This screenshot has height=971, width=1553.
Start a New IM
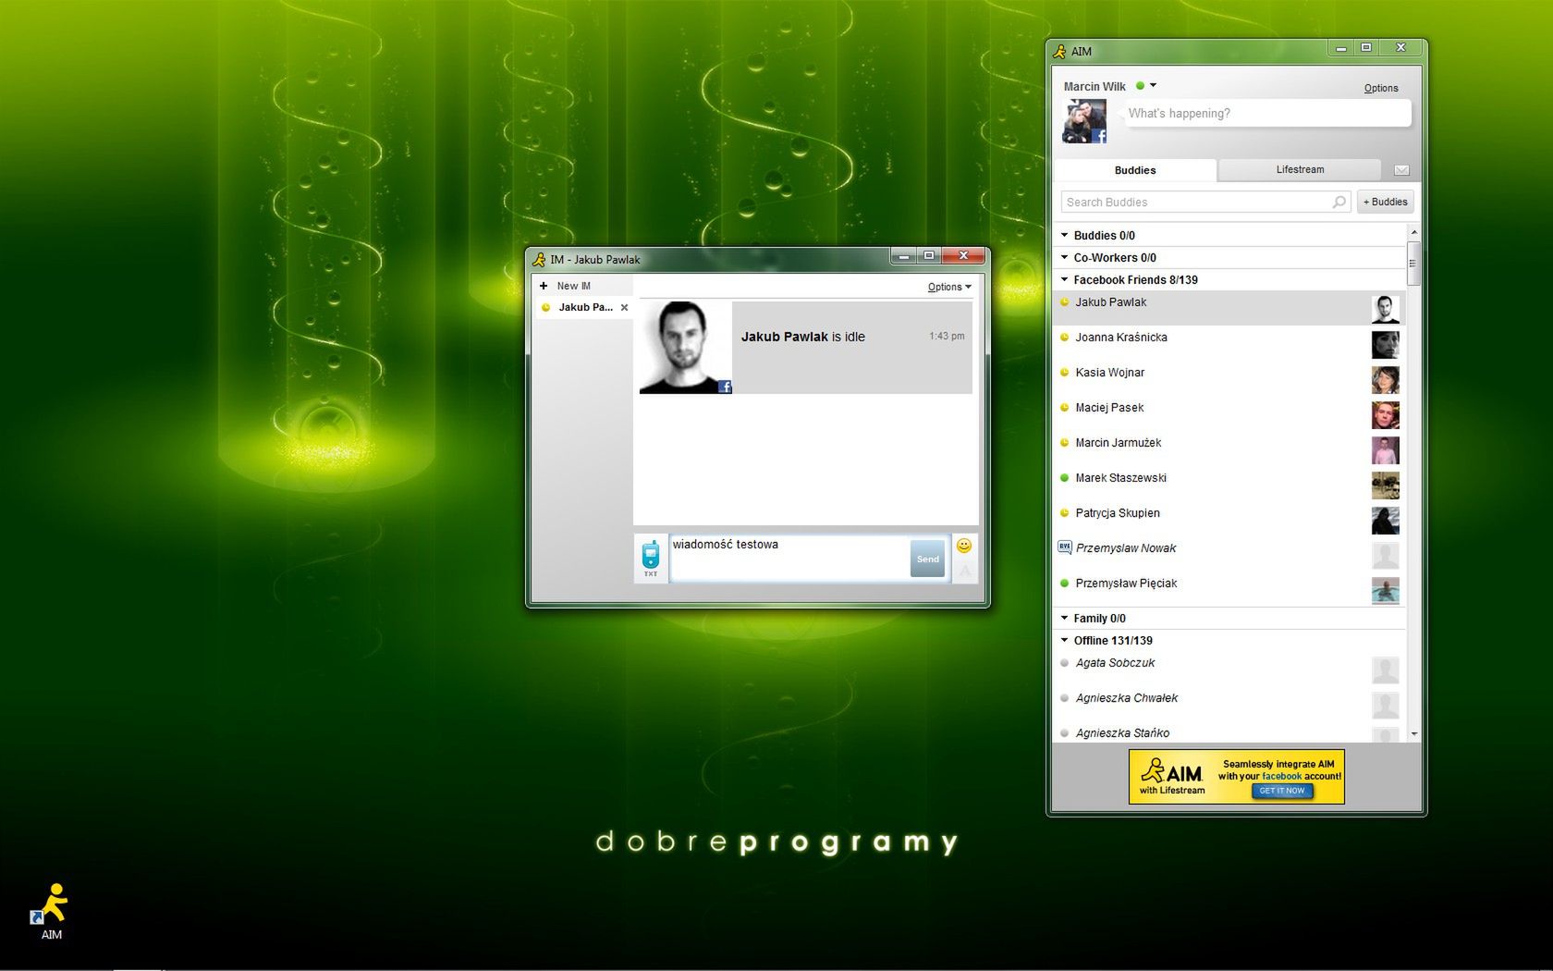[x=573, y=286]
